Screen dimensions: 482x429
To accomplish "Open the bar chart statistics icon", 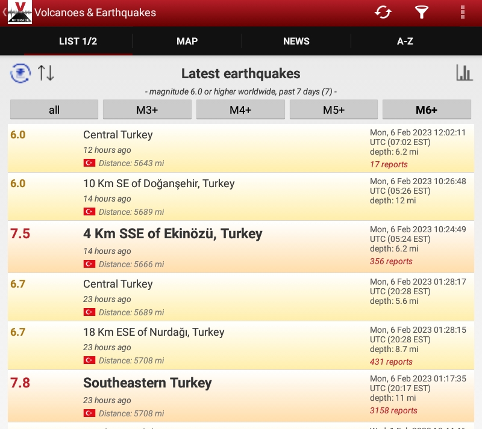I will click(464, 73).
